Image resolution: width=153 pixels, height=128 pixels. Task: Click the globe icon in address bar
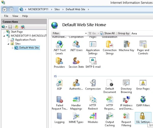coord(21,9)
